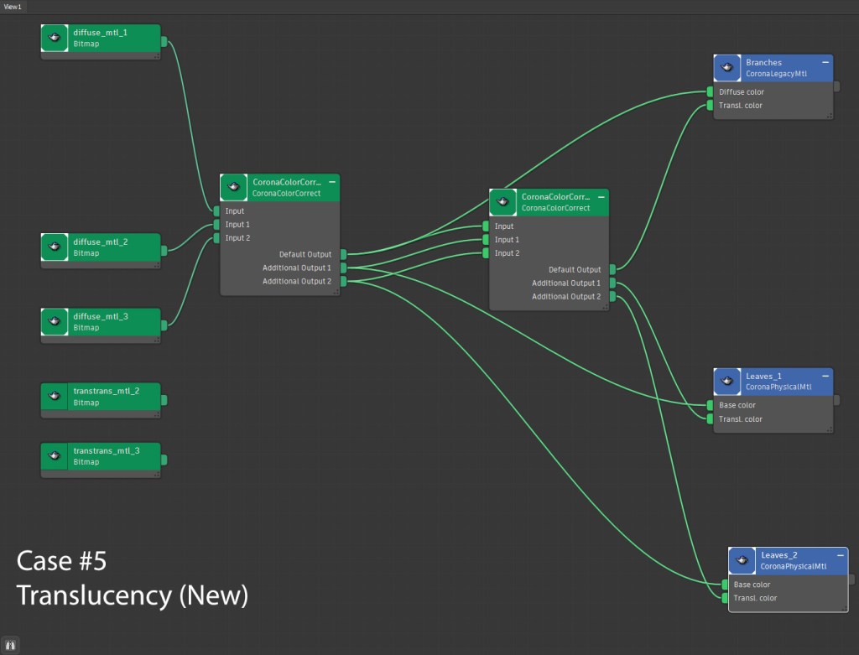Click the Leaves_1 Transl. color input socket

tap(710, 419)
